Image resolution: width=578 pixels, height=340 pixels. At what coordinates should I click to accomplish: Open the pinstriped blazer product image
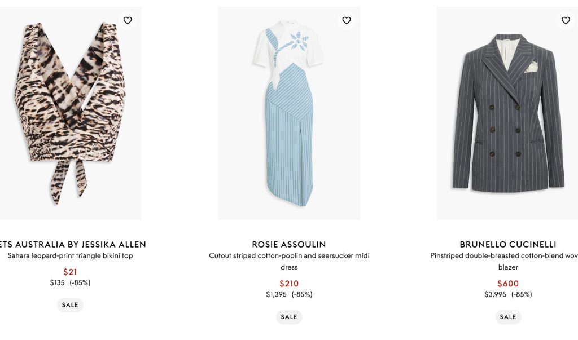pos(507,113)
